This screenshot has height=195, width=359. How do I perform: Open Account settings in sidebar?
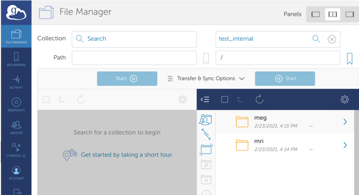(x=16, y=172)
